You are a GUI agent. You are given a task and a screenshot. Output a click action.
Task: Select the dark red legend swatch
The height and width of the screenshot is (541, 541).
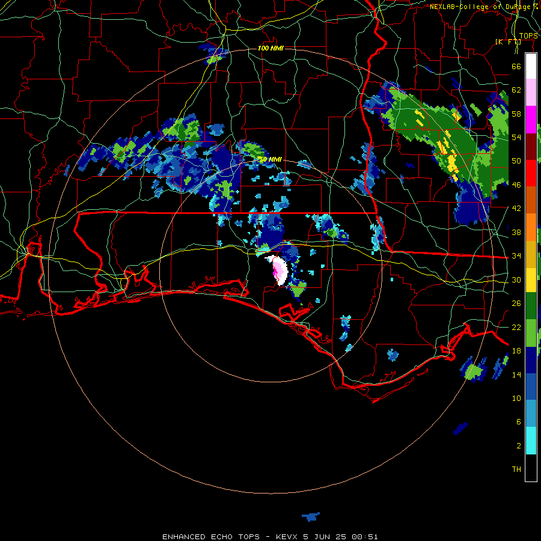pos(531,147)
